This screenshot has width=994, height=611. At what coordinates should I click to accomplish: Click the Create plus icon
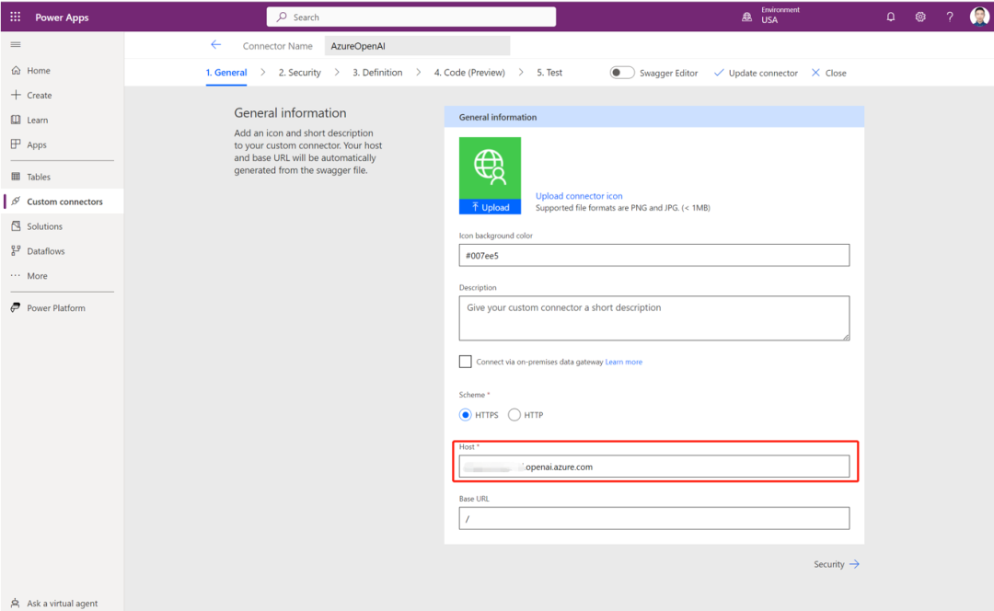[x=16, y=95]
